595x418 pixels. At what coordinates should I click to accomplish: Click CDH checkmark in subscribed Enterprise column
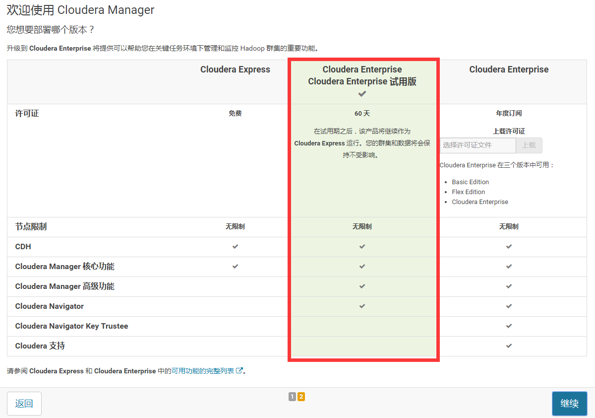pyautogui.click(x=509, y=247)
